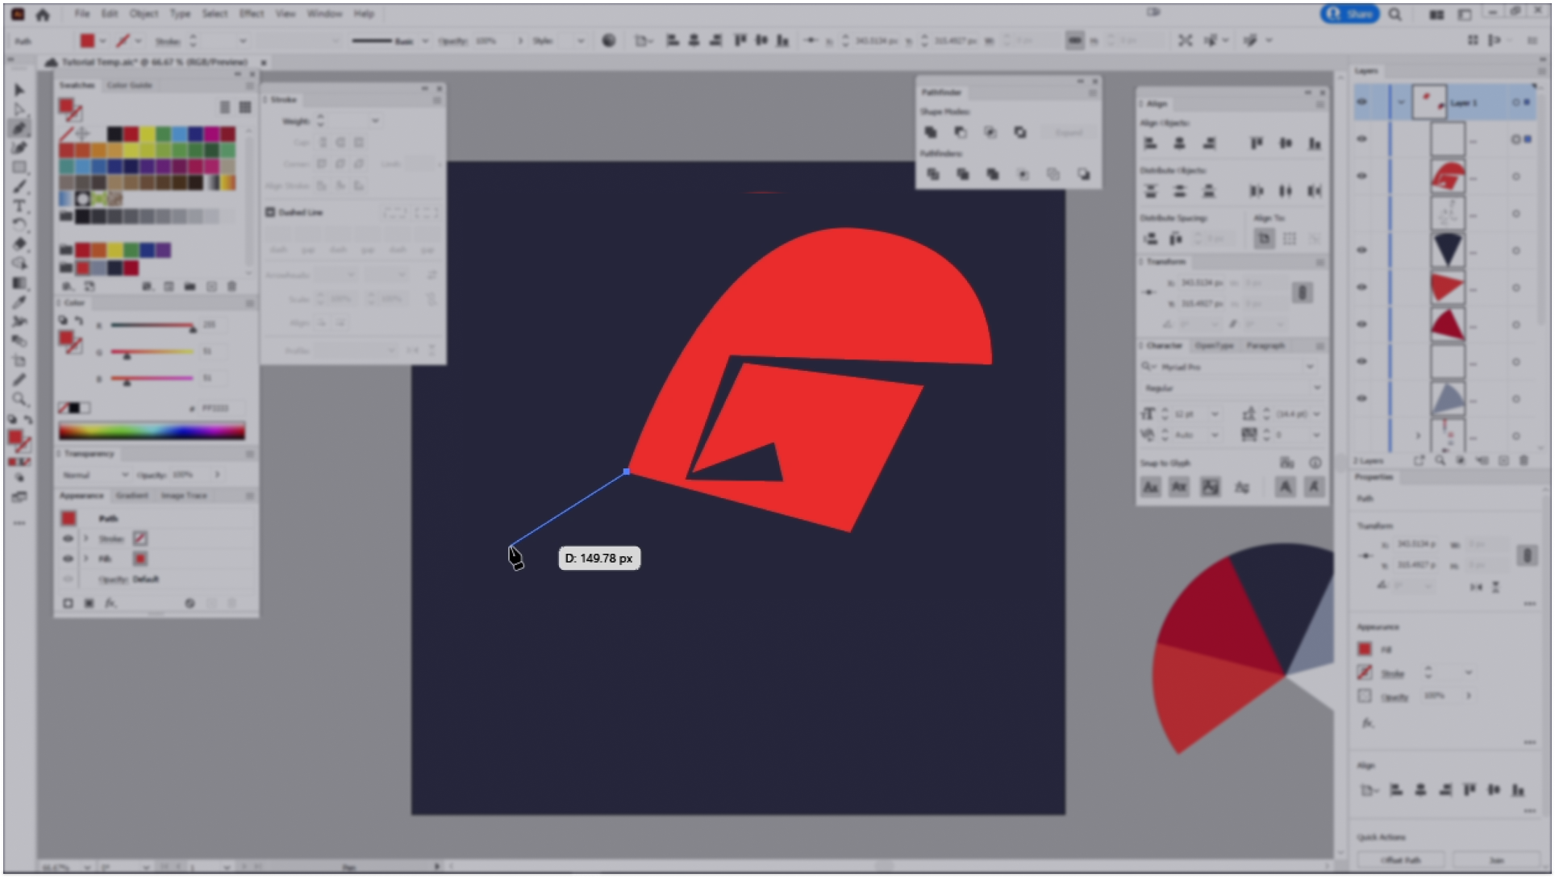Viewport: 1555px width, 877px height.
Task: Click the color spectrum bar in Color panel
Action: pyautogui.click(x=152, y=431)
